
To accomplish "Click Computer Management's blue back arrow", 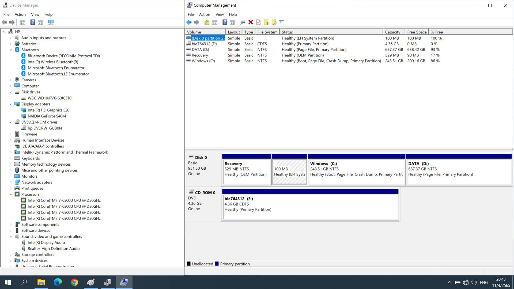I will 189,22.
